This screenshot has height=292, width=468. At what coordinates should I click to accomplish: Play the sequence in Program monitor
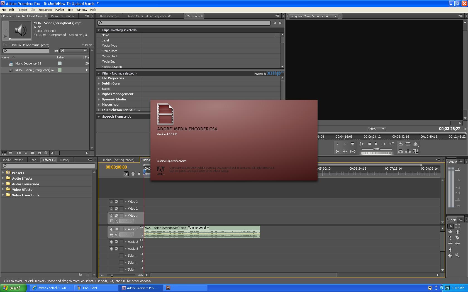pyautogui.click(x=377, y=144)
